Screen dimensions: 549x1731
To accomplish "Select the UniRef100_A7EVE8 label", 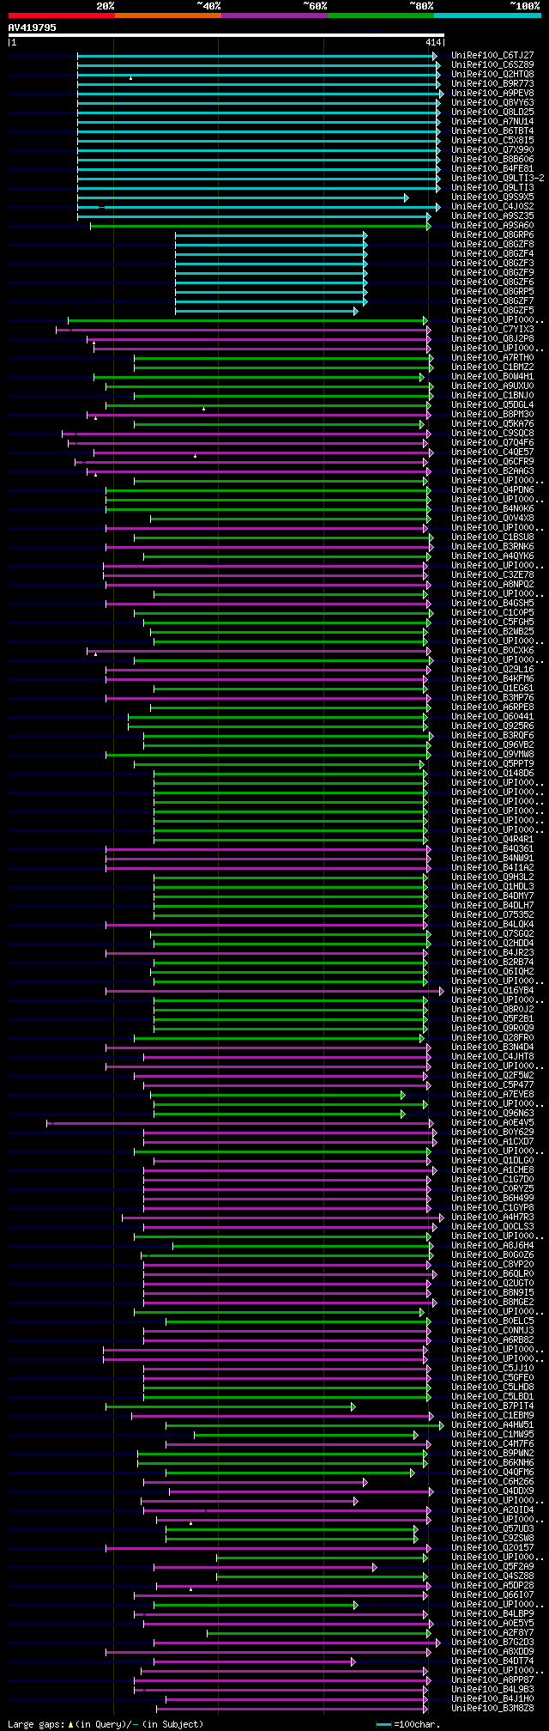I will click(x=492, y=1095).
